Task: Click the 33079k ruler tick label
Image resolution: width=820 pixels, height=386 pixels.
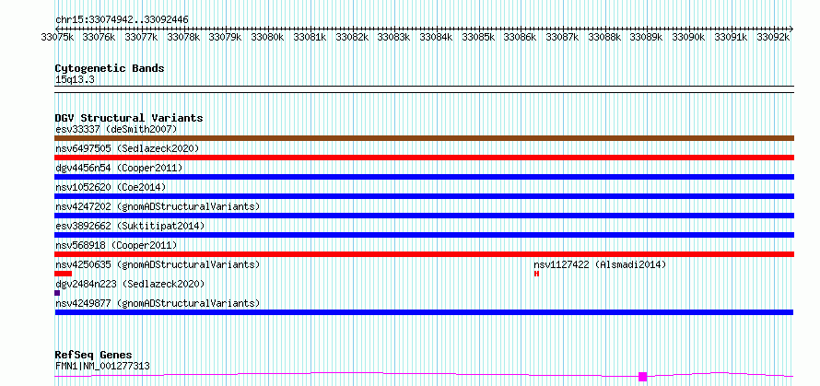Action: (x=226, y=37)
